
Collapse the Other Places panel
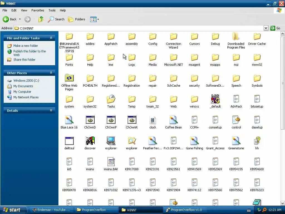[51, 73]
